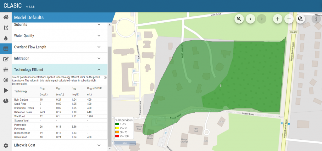The image size is (322, 151).
Task: Select the Model Defaults table tab
Action: [6, 49]
